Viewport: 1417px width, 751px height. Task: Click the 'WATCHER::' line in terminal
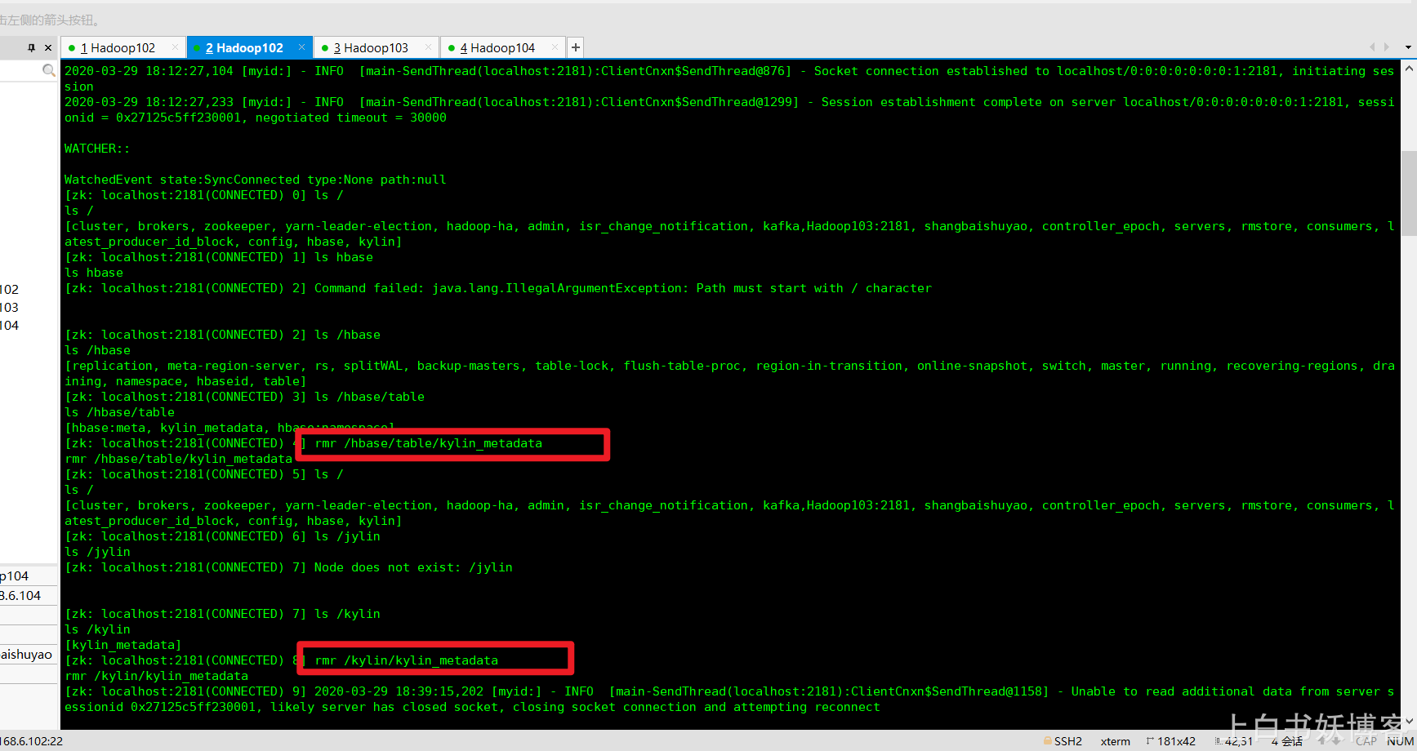[x=97, y=149]
